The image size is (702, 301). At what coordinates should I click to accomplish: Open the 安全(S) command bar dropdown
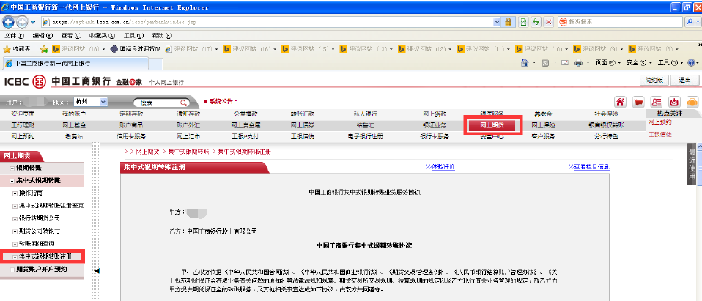tap(639, 63)
